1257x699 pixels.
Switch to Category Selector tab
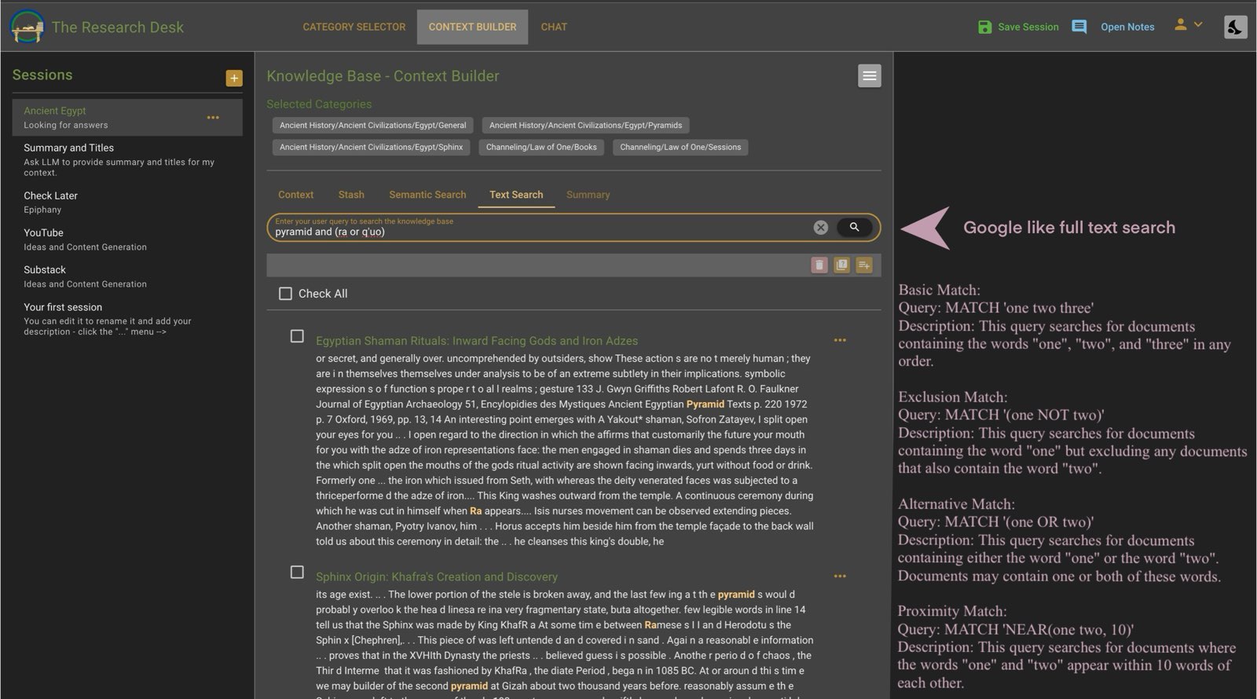(354, 27)
